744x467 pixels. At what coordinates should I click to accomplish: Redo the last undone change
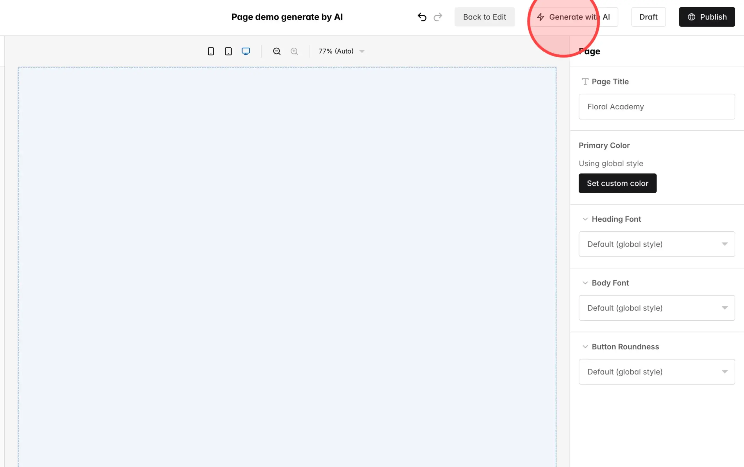438,17
